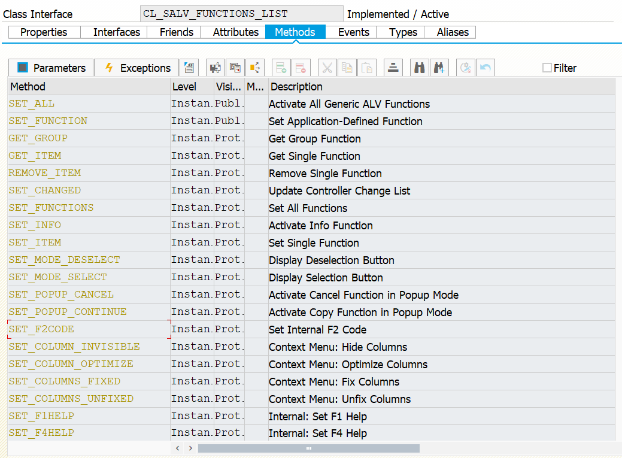This screenshot has height=458, width=622.
Task: Click the Method column header
Action: [89, 87]
